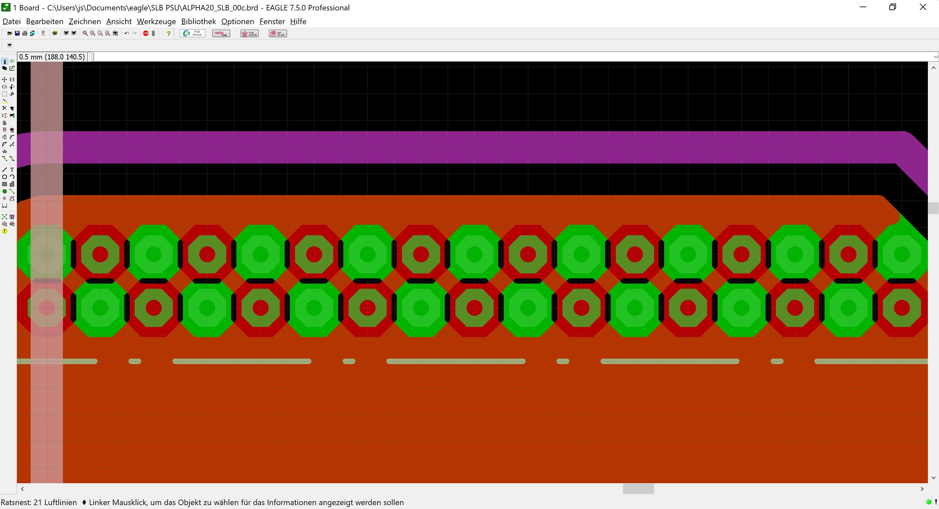Activate the Show (eye) tool
Viewport: 939px width, 509px height.
(x=12, y=61)
